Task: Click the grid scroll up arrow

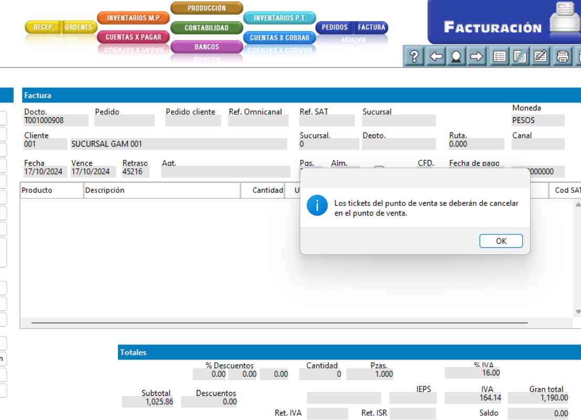Action: (x=578, y=204)
